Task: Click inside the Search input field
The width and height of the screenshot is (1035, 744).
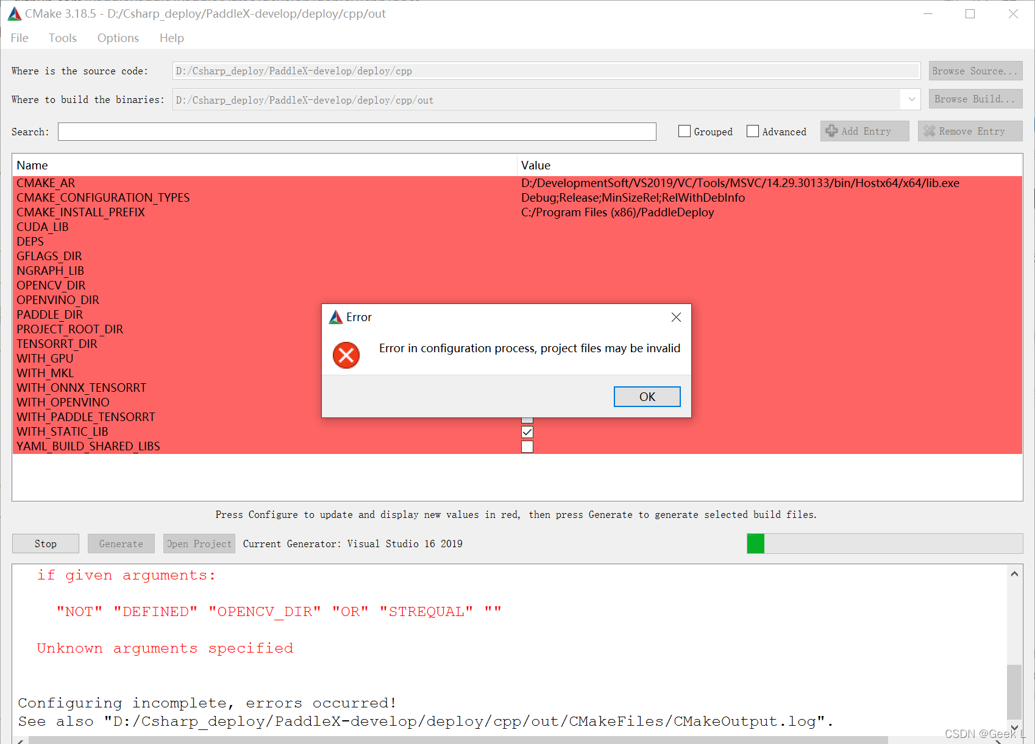Action: (357, 131)
